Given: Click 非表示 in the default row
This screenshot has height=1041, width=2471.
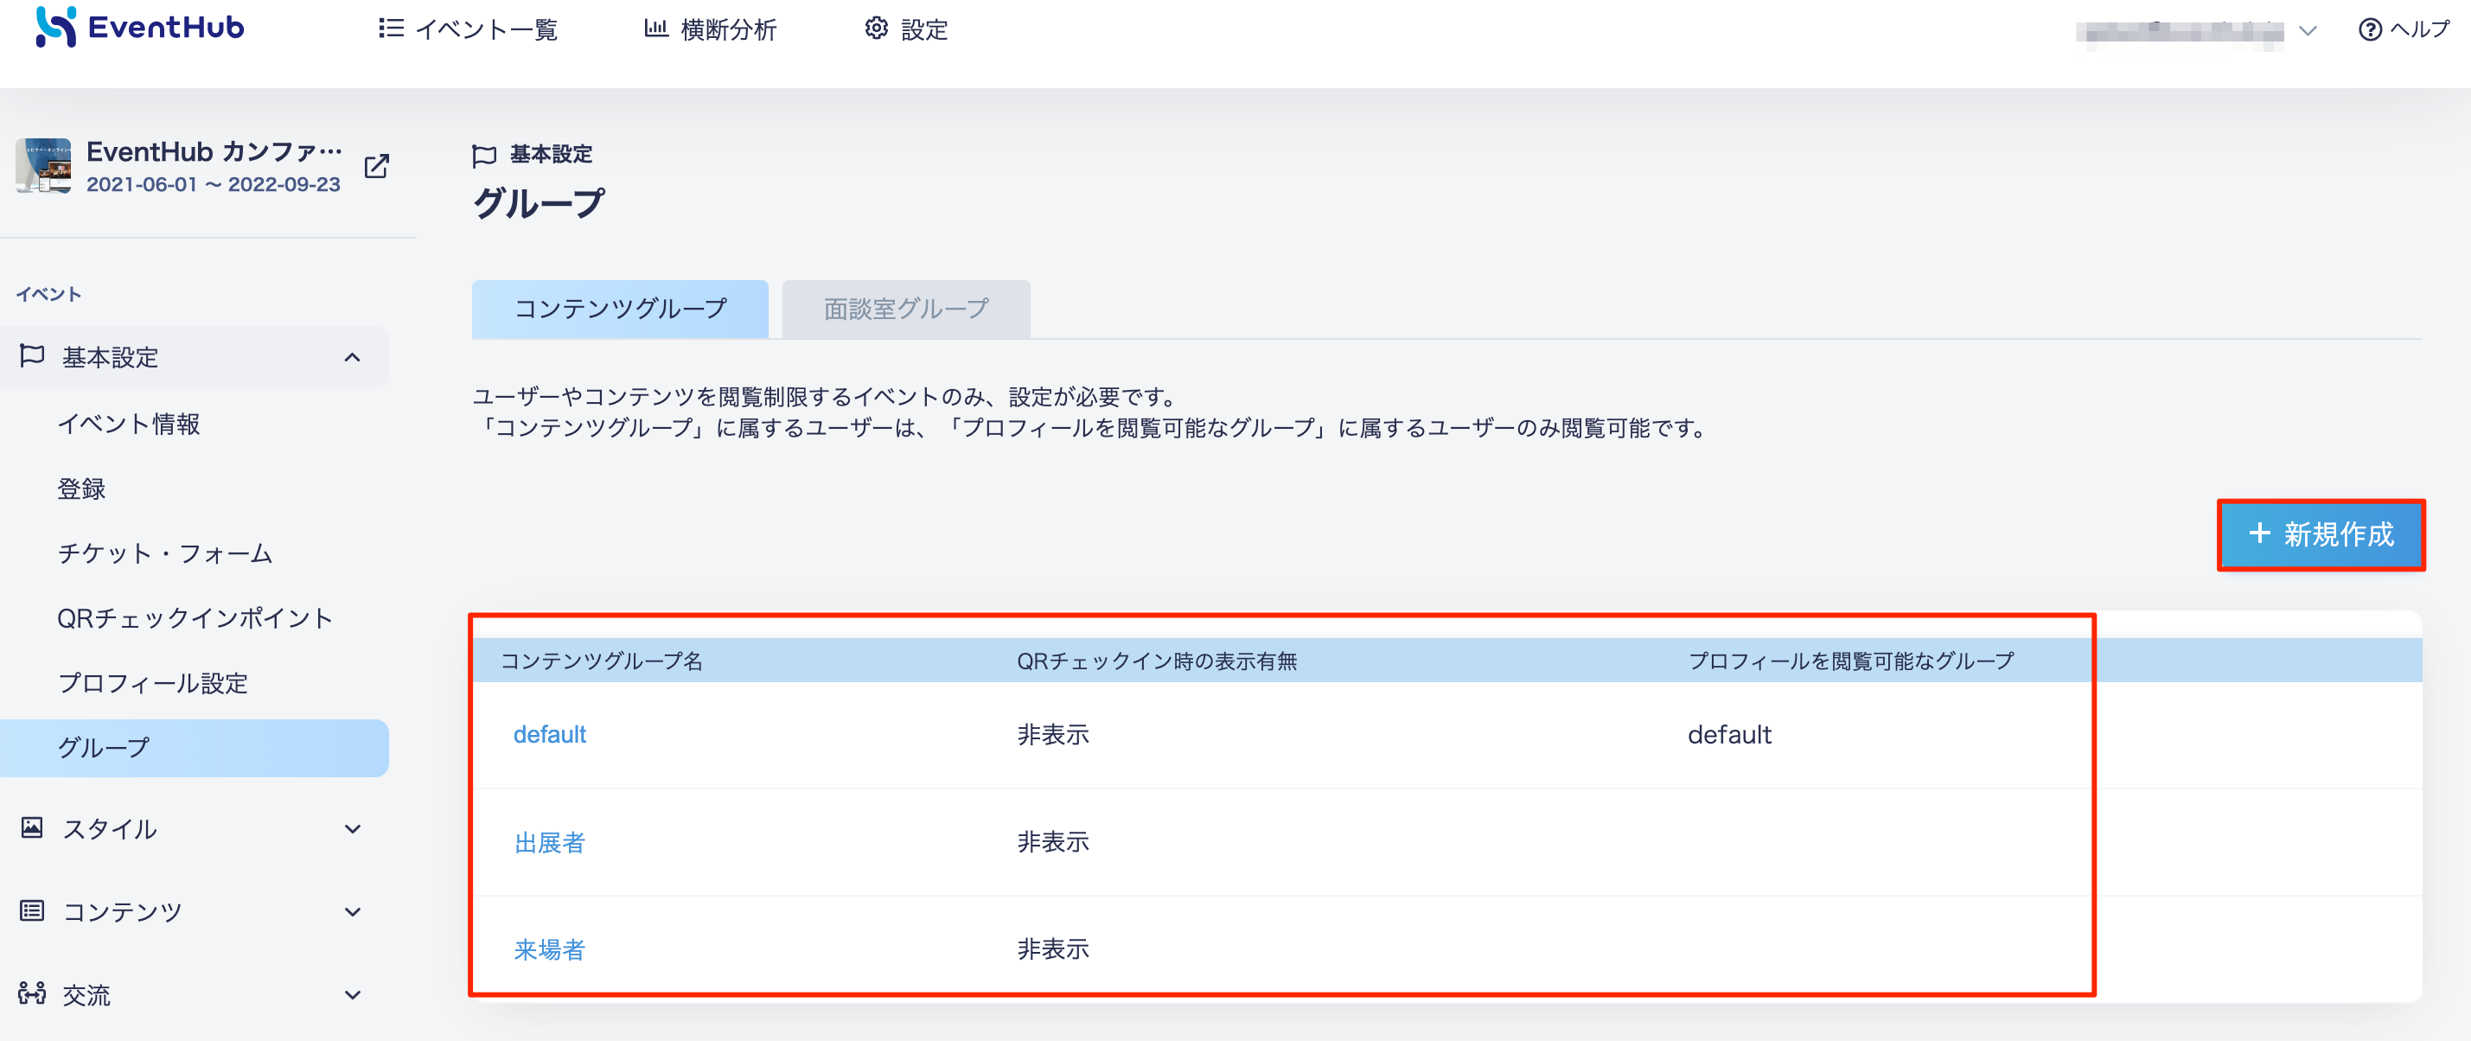Looking at the screenshot, I should [x=1053, y=735].
